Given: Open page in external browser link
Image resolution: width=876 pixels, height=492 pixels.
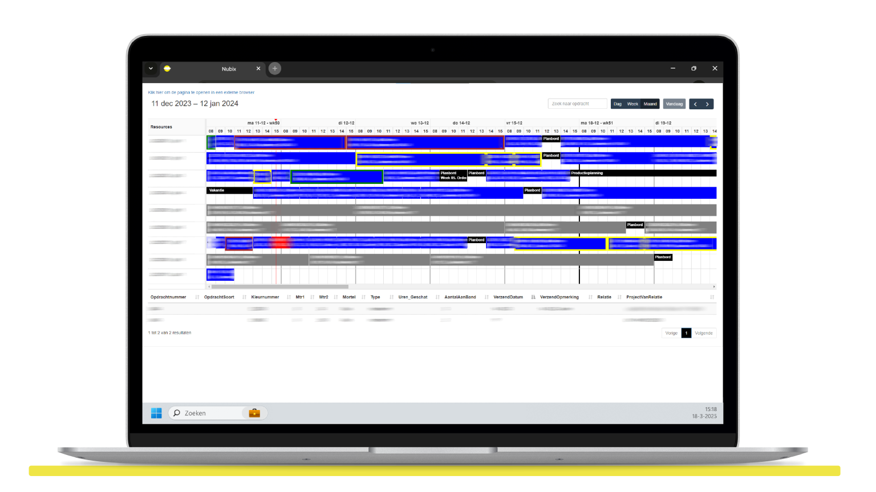Looking at the screenshot, I should [201, 92].
